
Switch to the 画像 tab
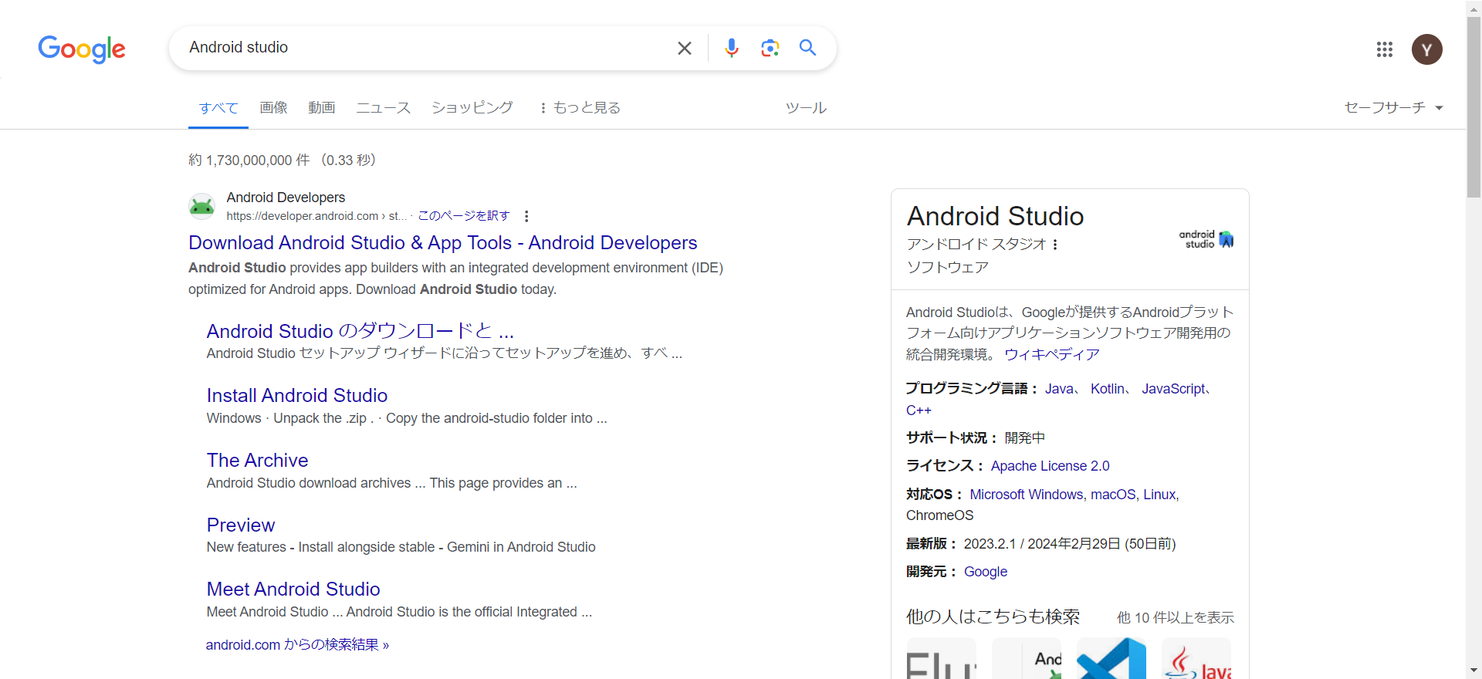[x=273, y=108]
